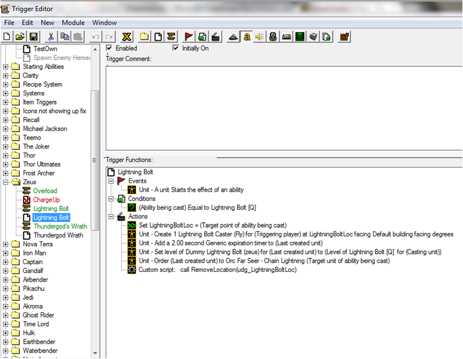Open the Variables editor yellow X icon
463x359 pixels.
click(x=127, y=37)
